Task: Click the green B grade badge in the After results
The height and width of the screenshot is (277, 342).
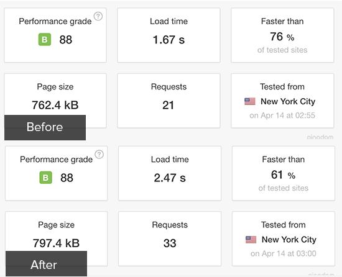Action: [46, 178]
